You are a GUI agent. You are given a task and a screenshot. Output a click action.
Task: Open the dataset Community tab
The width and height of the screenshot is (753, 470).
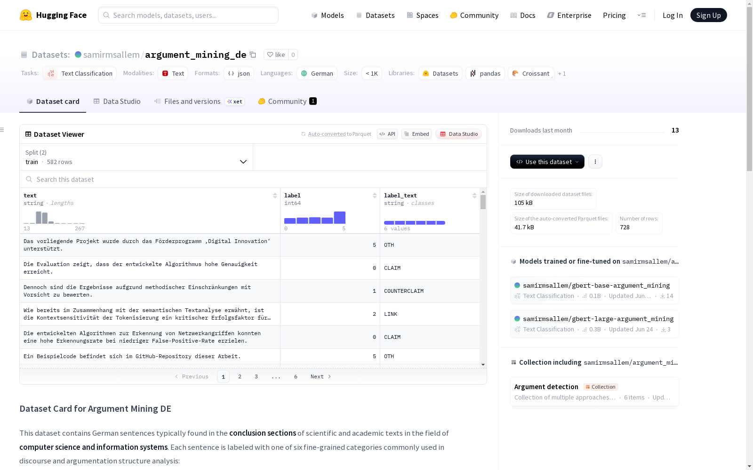pos(287,102)
